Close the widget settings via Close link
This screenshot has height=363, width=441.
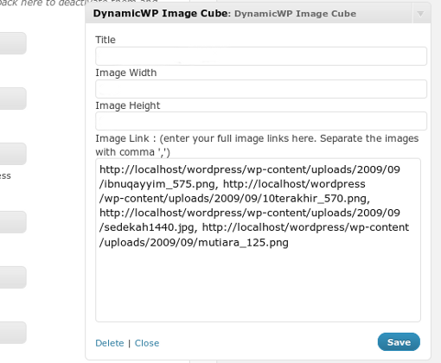click(147, 343)
